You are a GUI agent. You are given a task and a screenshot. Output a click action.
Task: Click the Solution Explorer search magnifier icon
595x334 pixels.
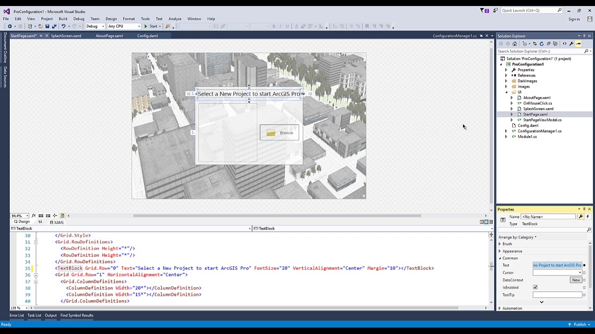[586, 51]
